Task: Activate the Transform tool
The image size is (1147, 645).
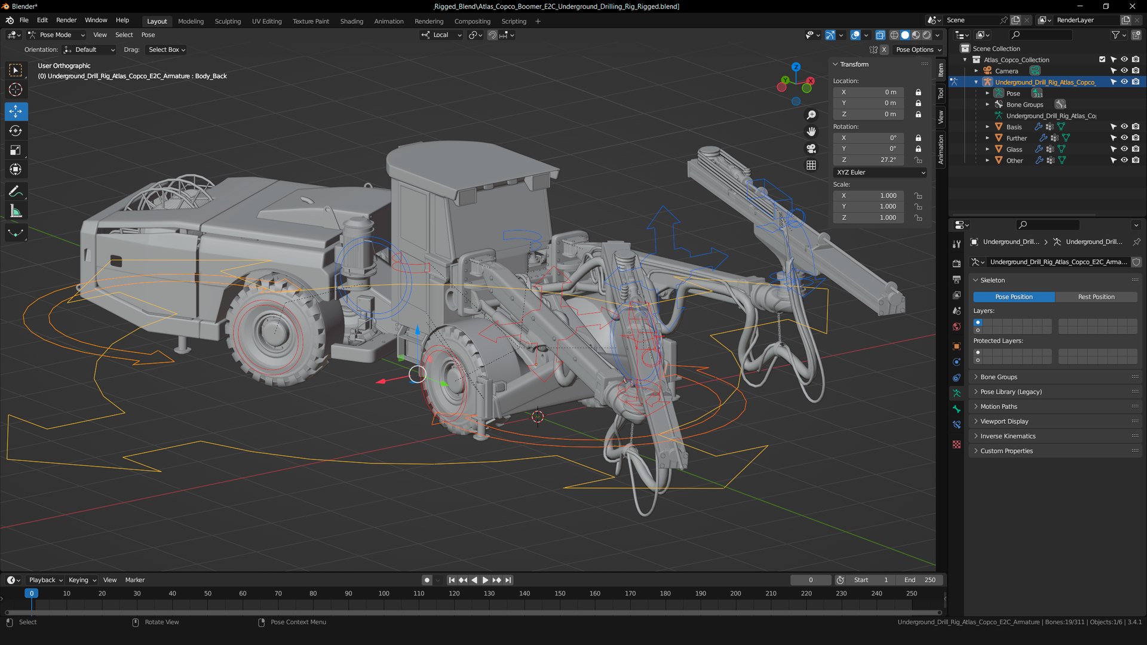Action: coord(16,170)
